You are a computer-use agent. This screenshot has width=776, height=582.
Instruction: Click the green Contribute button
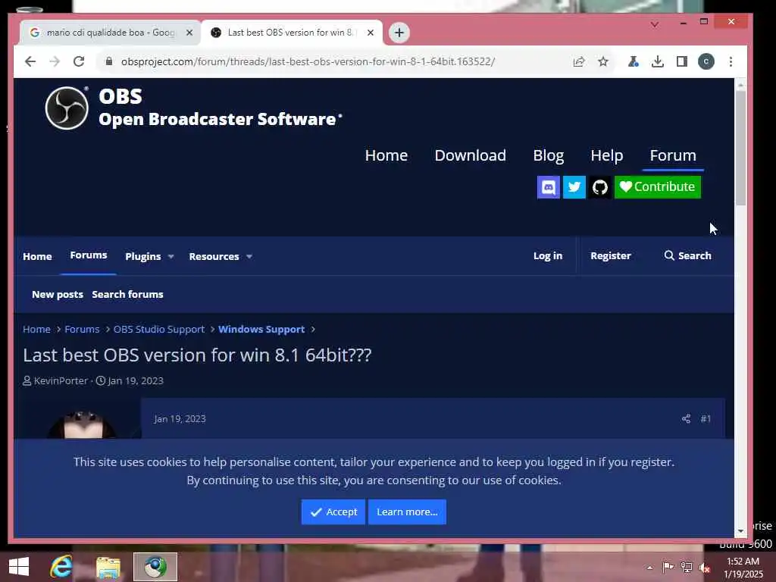658,187
